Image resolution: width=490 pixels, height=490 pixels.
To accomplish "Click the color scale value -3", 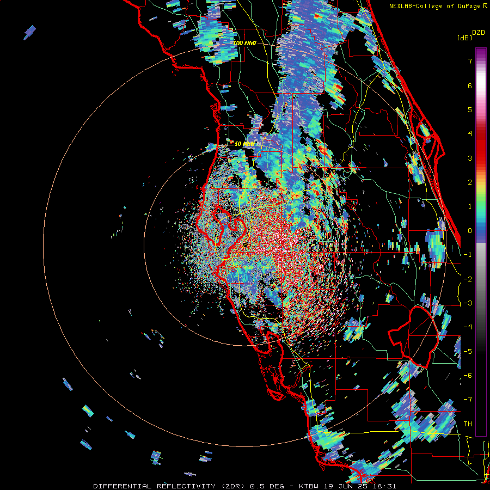I will tap(468, 303).
